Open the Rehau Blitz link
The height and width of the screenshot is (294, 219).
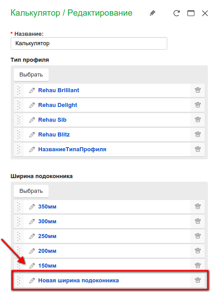pos(54,135)
